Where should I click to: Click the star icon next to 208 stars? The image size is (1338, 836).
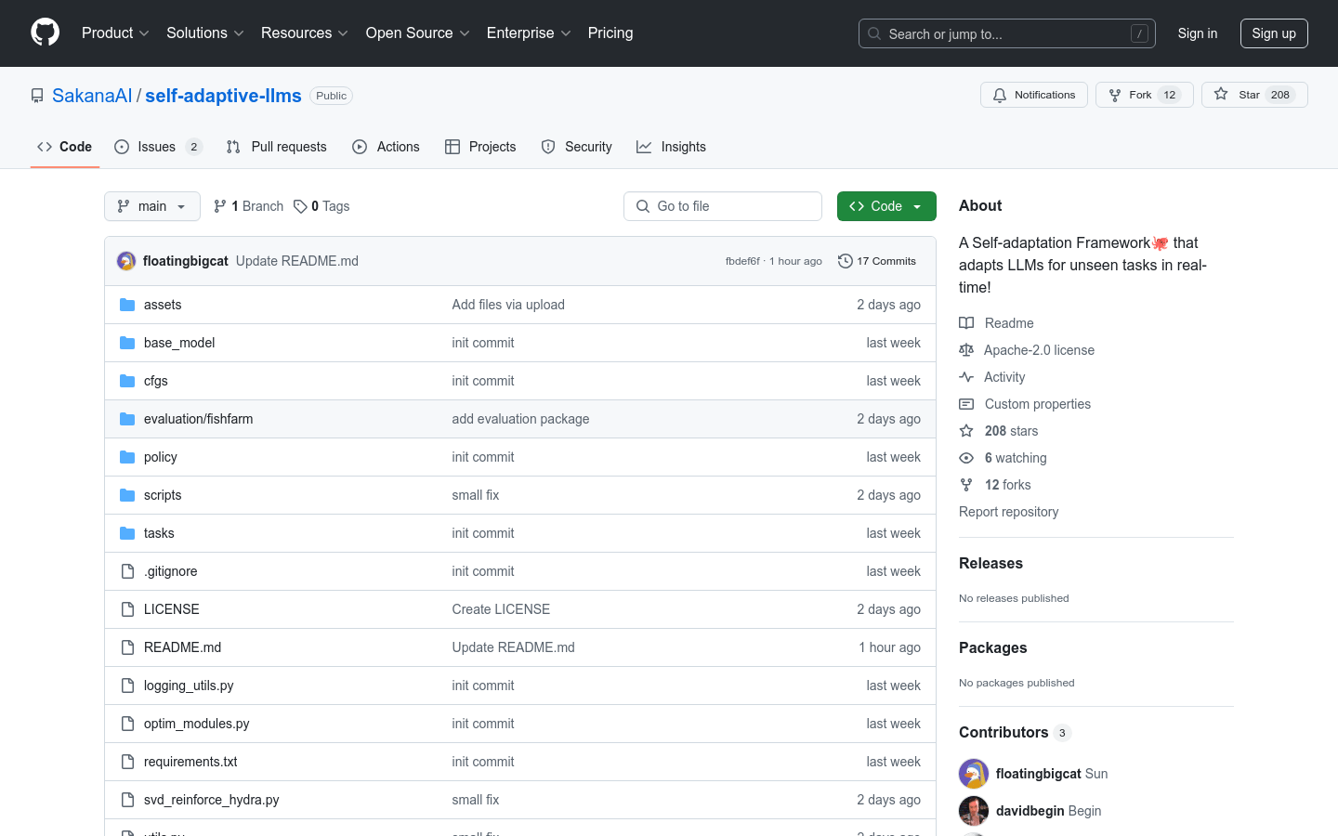tap(966, 431)
